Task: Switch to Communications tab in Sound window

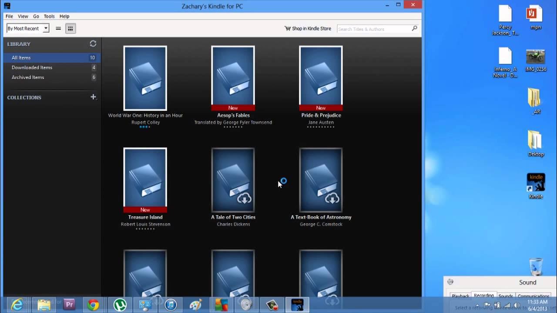Action: click(534, 296)
